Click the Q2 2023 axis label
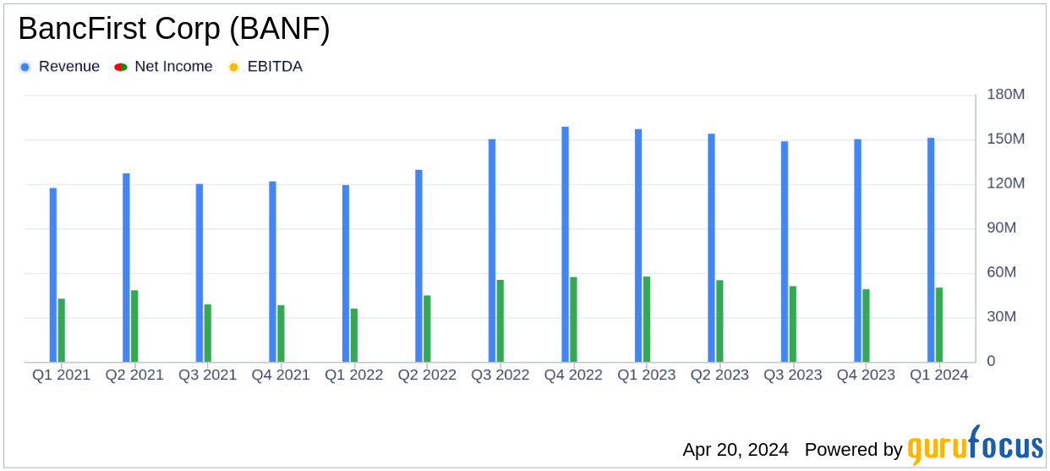This screenshot has width=1050, height=471. 719,375
